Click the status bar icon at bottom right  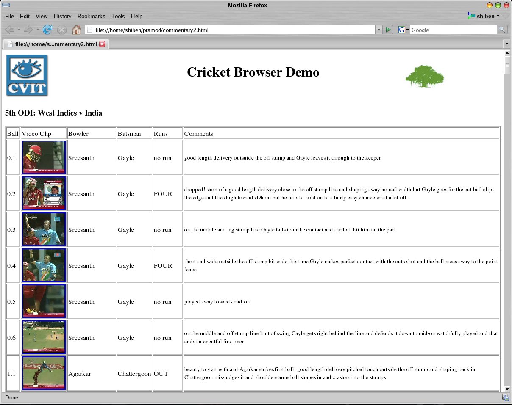pos(505,397)
